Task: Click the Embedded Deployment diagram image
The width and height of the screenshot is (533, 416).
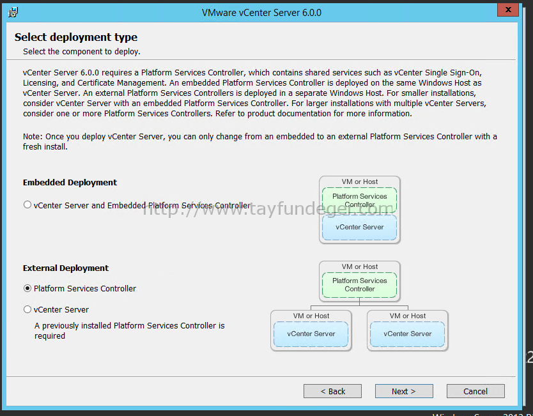Action: point(360,210)
